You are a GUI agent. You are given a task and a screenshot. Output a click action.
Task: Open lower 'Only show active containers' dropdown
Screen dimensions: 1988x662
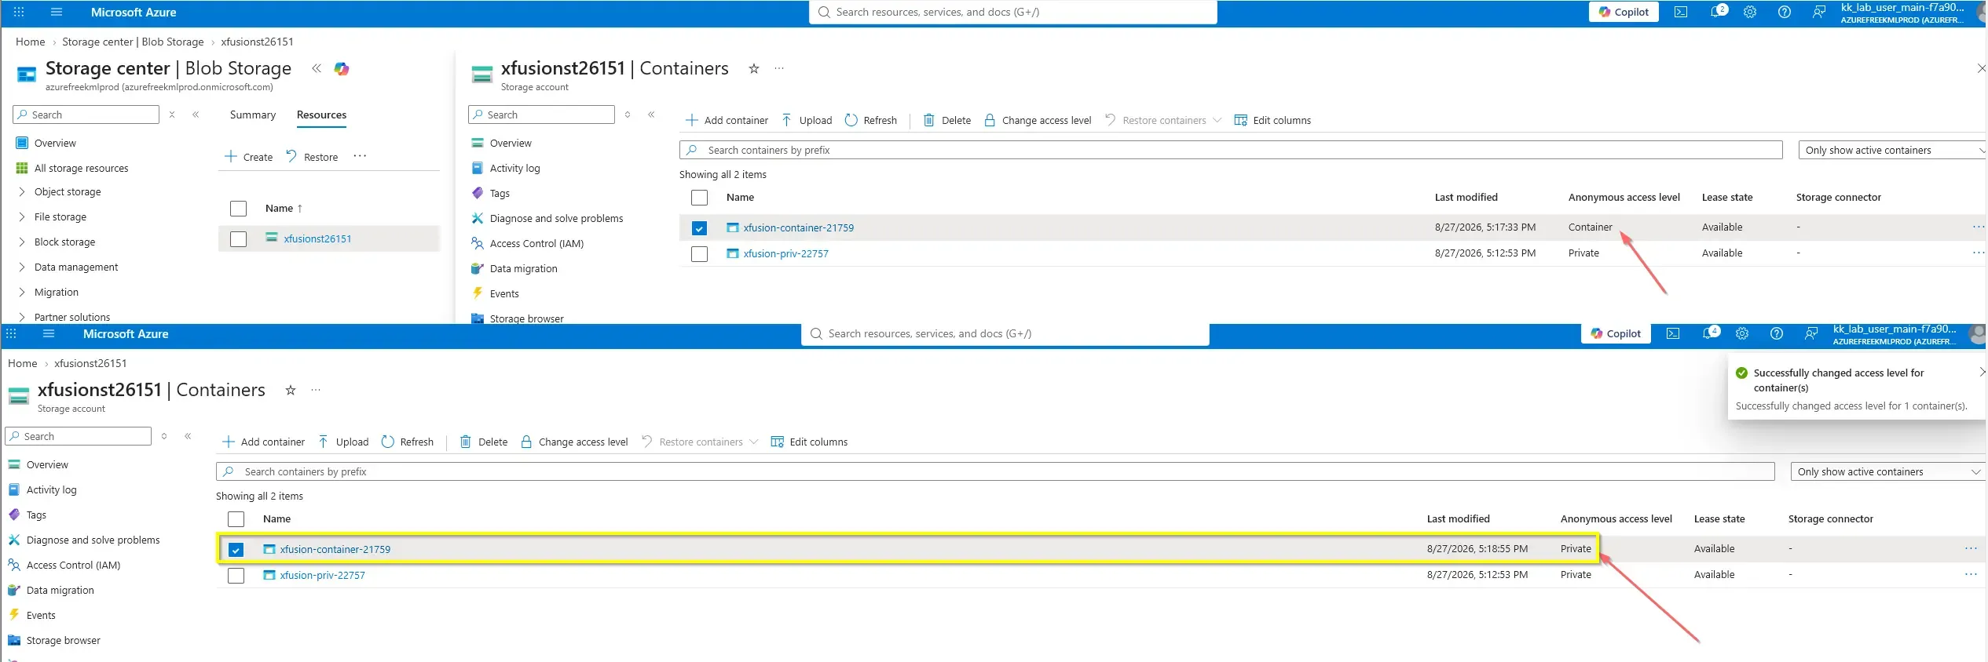point(1888,471)
